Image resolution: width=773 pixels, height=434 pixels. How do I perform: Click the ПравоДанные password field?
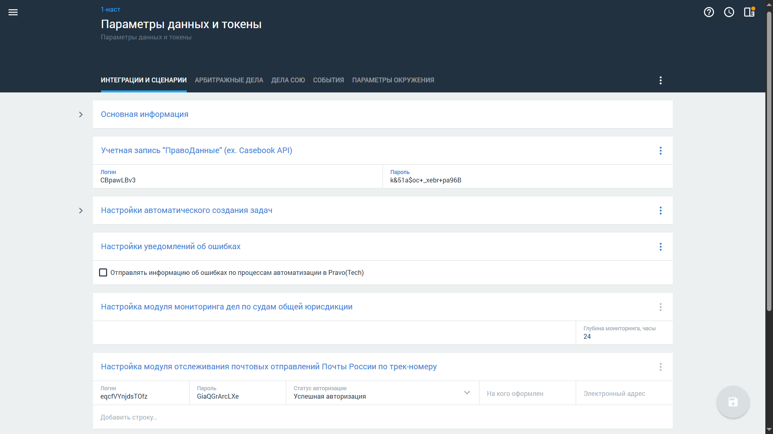[527, 176]
